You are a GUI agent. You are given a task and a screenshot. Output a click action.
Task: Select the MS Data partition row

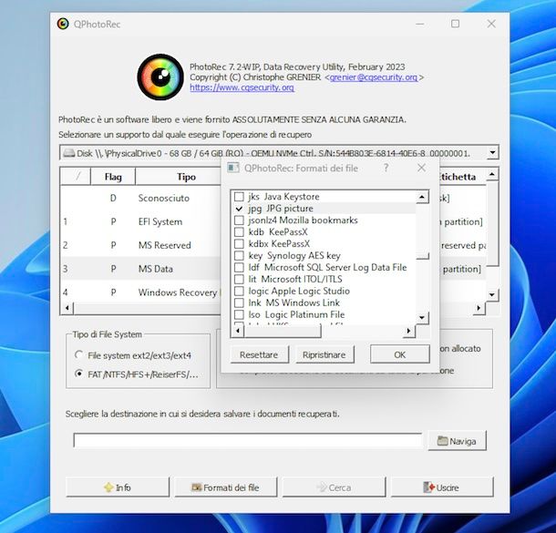[x=140, y=269]
